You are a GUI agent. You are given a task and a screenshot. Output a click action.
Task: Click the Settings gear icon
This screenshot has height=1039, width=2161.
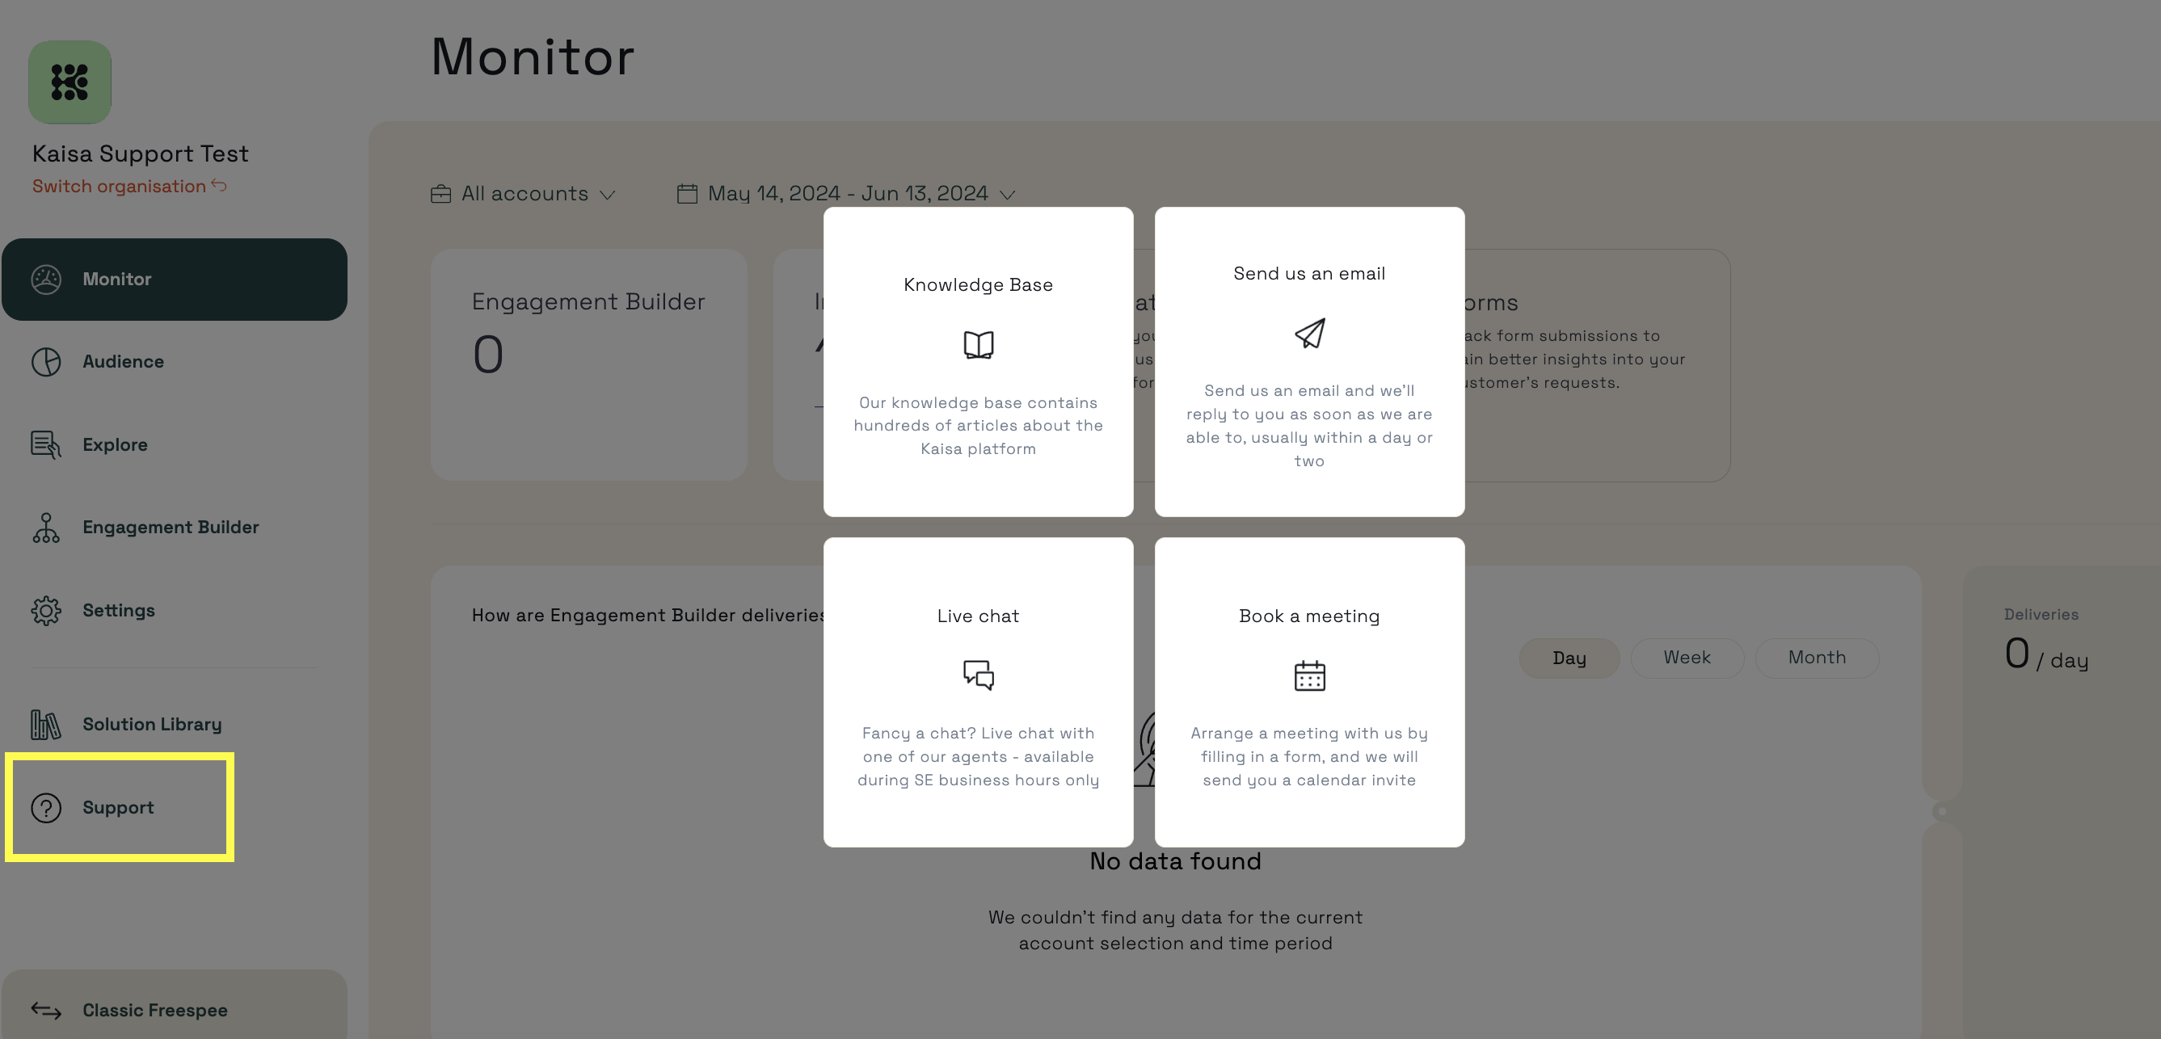[x=46, y=611]
